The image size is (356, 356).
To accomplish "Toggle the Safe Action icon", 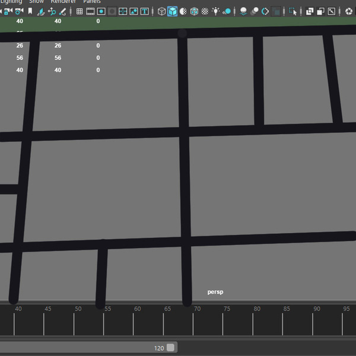I will click(133, 11).
